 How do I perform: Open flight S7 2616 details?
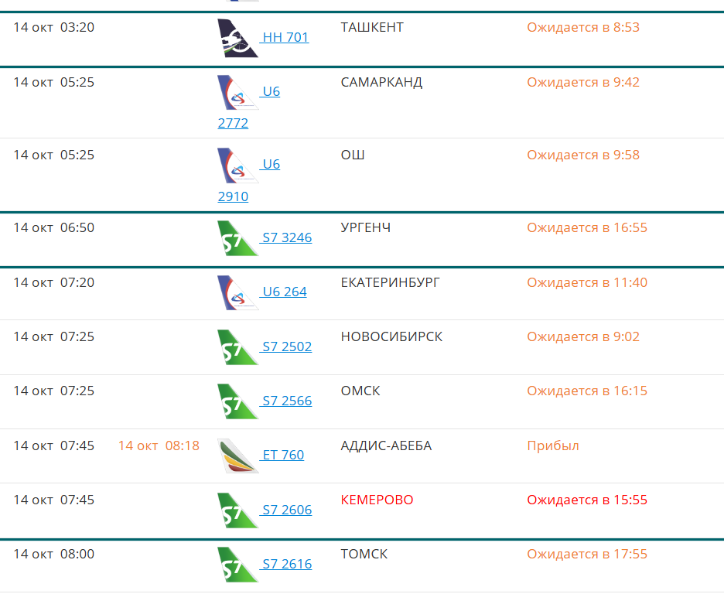point(286,564)
